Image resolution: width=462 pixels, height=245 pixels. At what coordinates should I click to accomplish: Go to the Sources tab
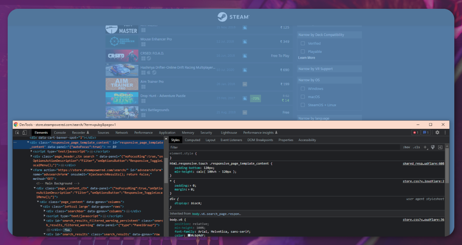tap(103, 133)
